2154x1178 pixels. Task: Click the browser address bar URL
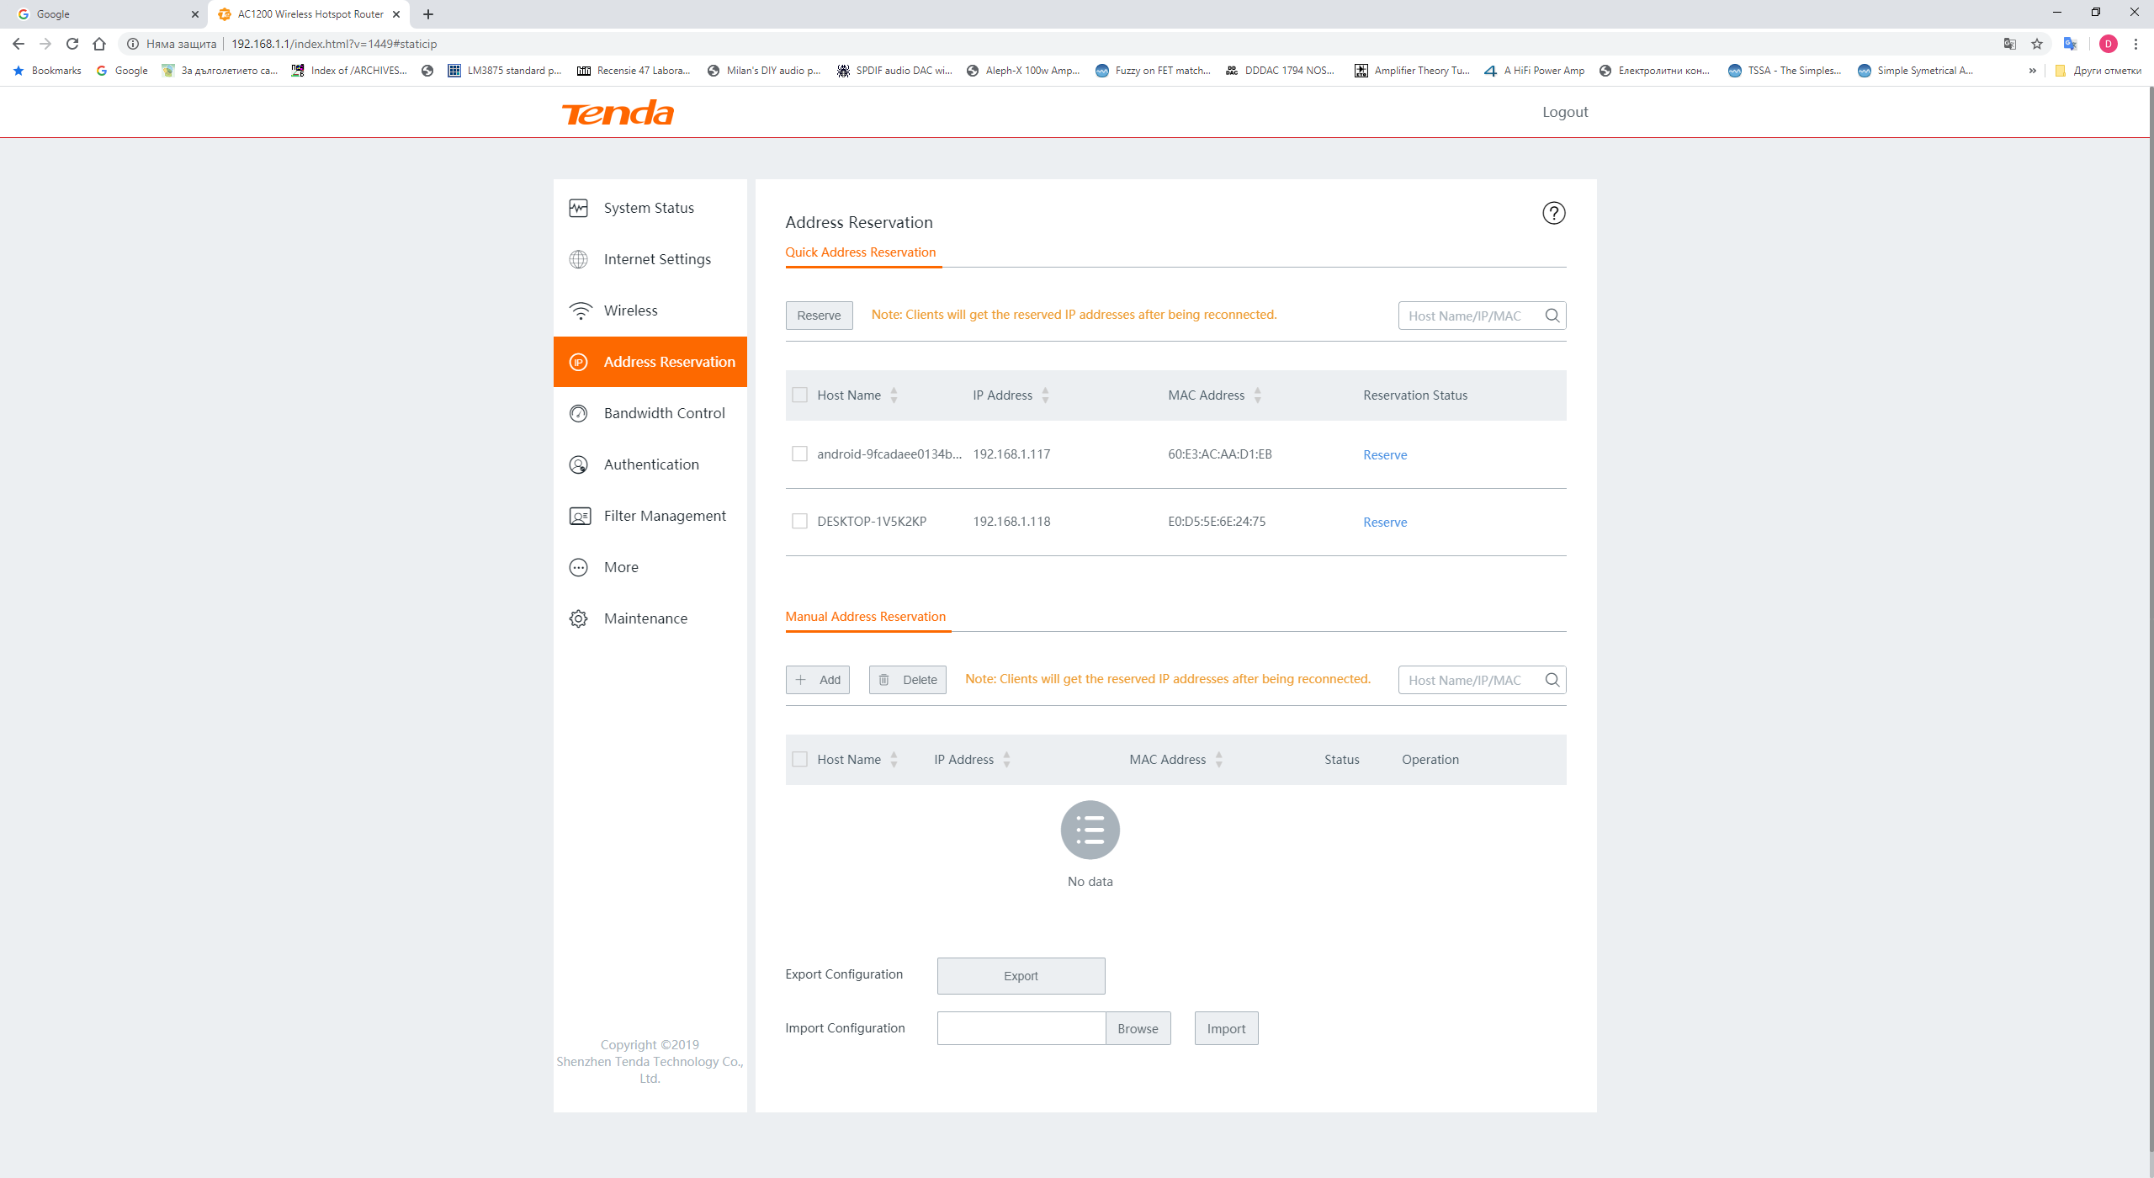point(334,44)
